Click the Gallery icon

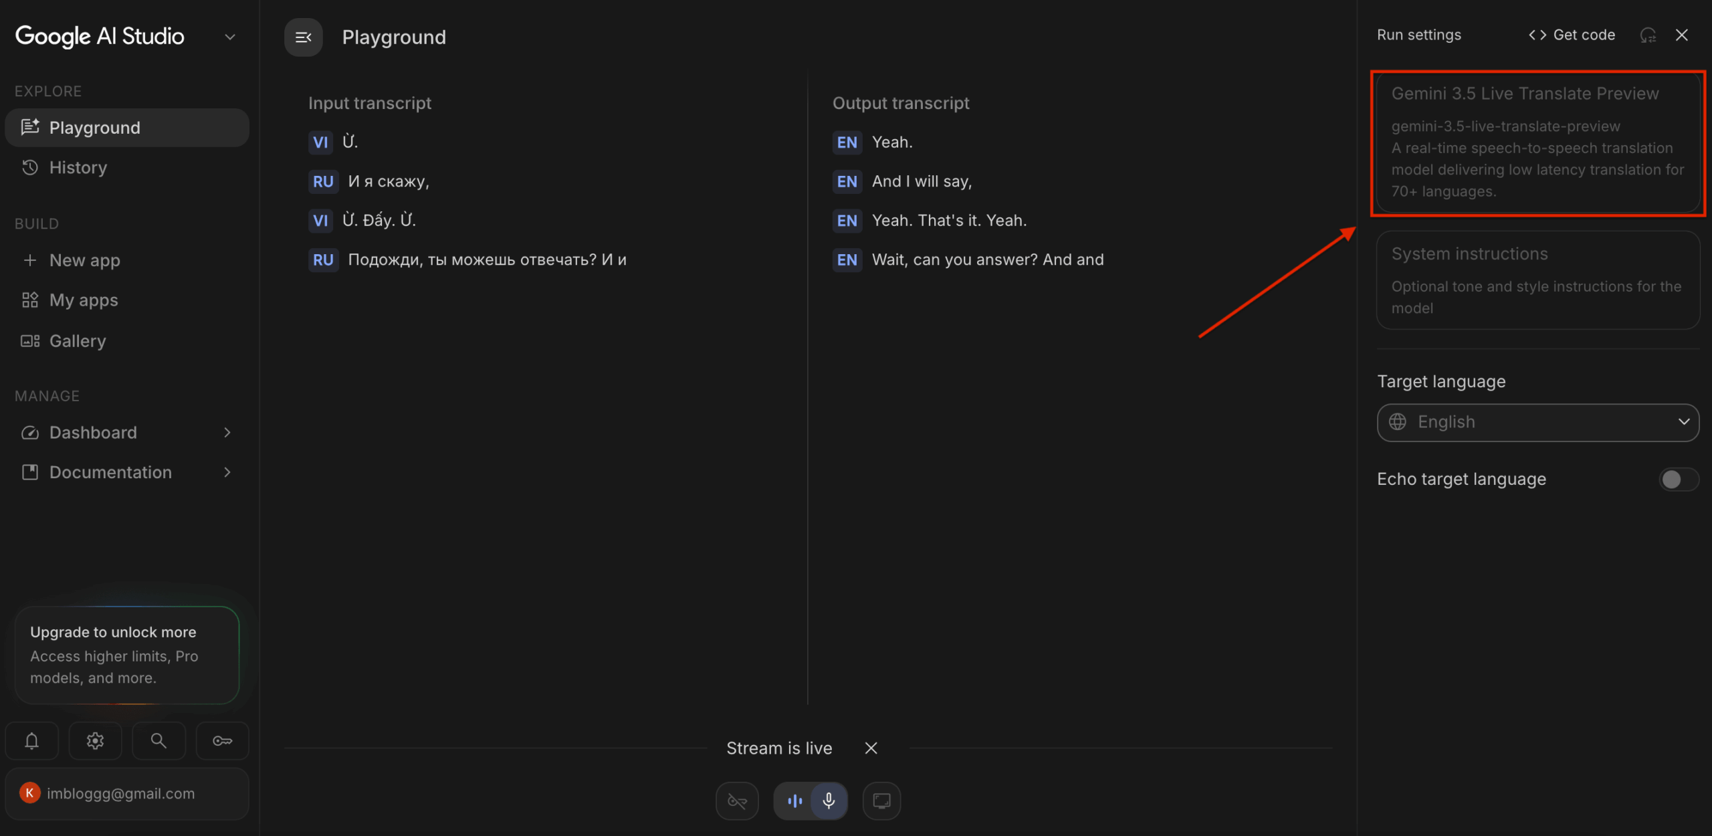pyautogui.click(x=30, y=341)
